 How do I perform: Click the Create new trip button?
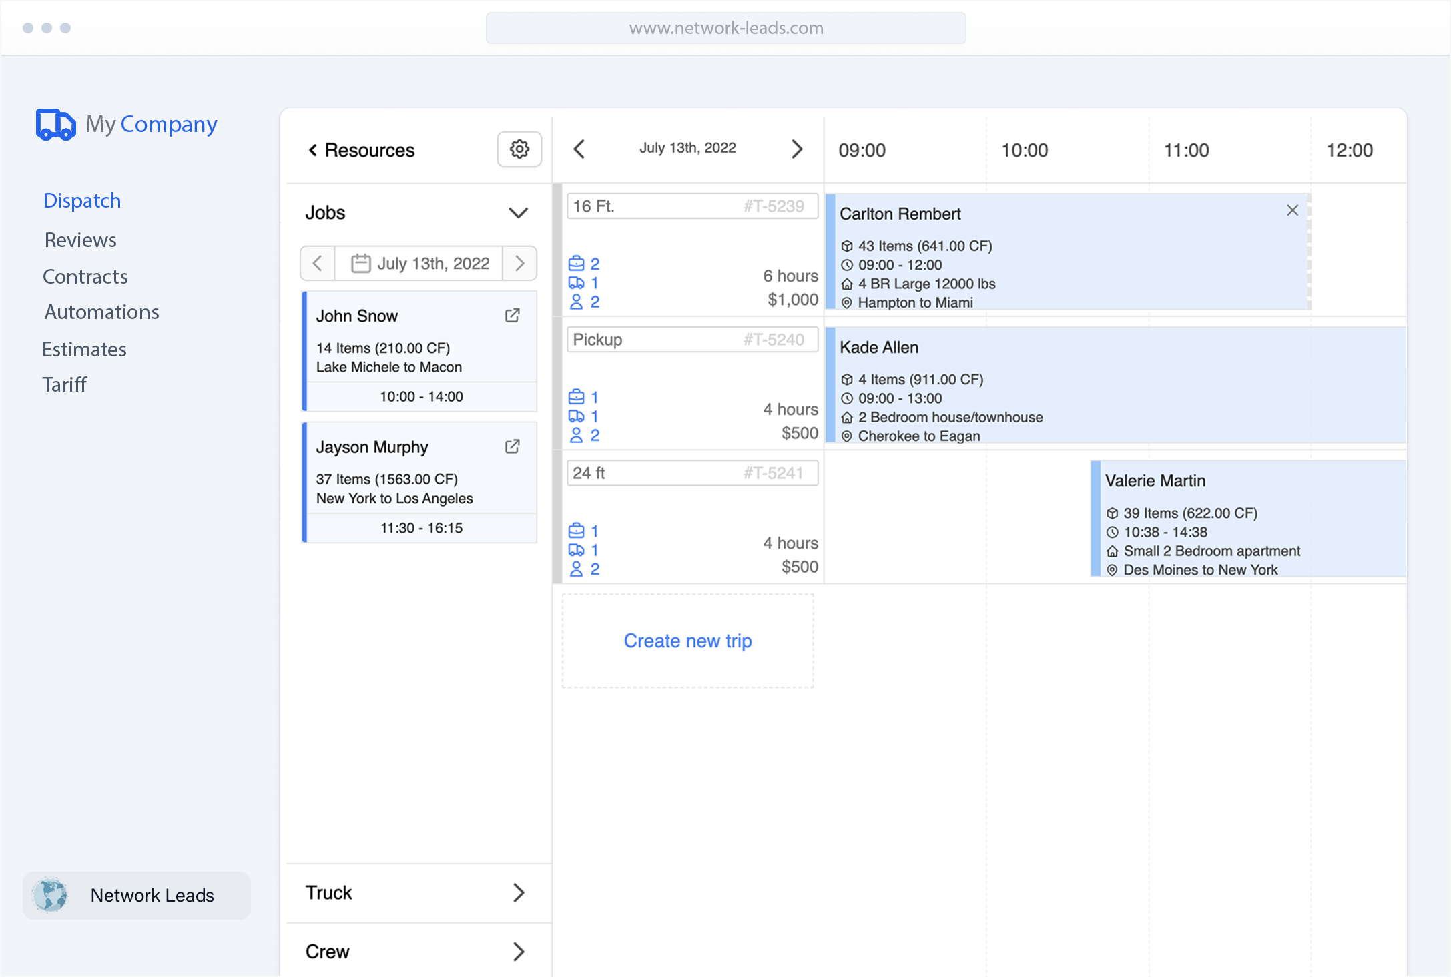688,641
